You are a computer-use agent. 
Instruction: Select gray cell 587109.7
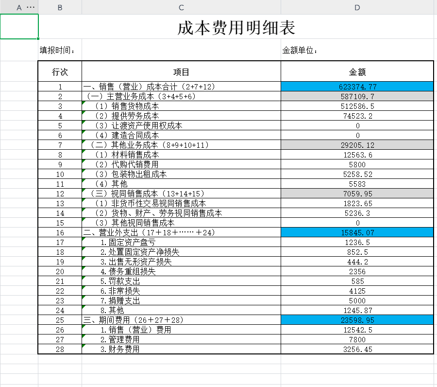tap(357, 96)
